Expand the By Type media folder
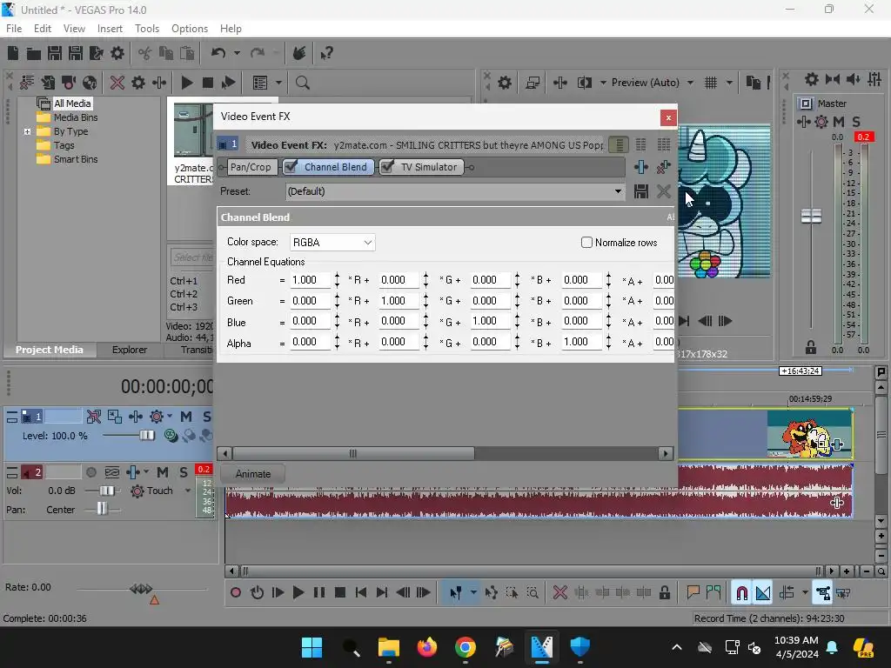This screenshot has width=891, height=668. (x=27, y=132)
